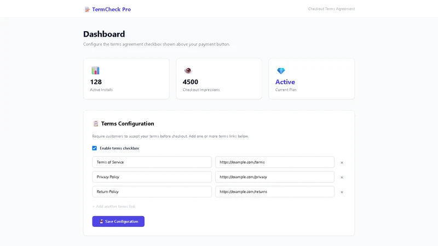Click the clipboard icon beside Terms Configuration
Screen dimensions: 438x246
[95, 124]
